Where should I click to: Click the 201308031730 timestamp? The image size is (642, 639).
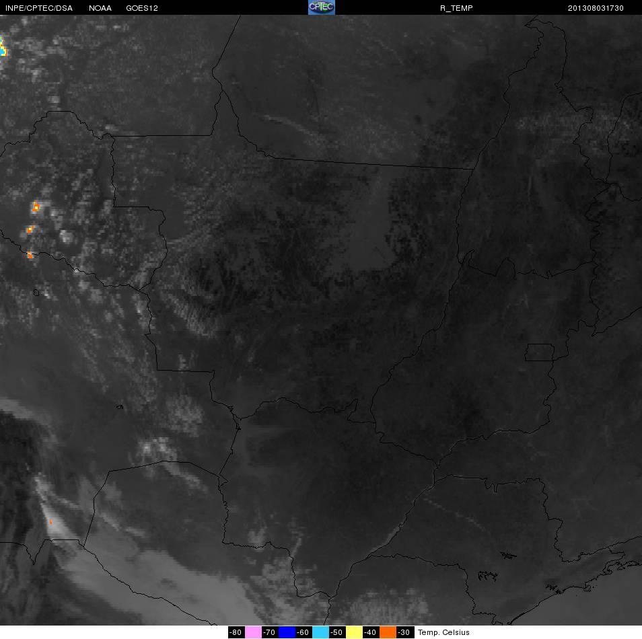pos(596,8)
